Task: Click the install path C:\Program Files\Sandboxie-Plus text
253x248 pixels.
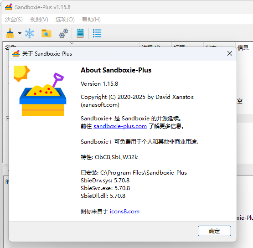Action: click(144, 173)
